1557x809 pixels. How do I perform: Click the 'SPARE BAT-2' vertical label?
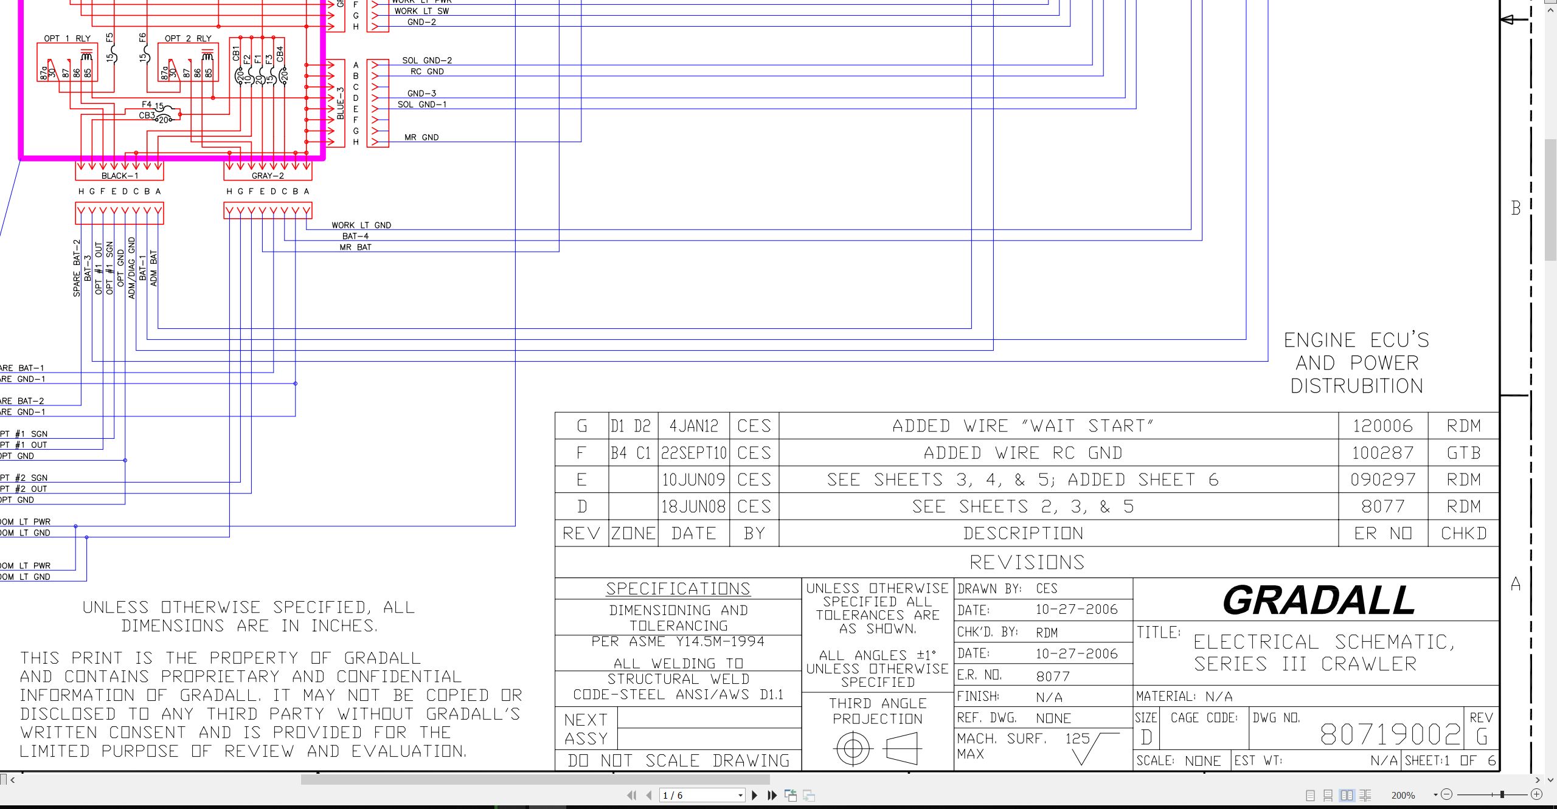(77, 268)
